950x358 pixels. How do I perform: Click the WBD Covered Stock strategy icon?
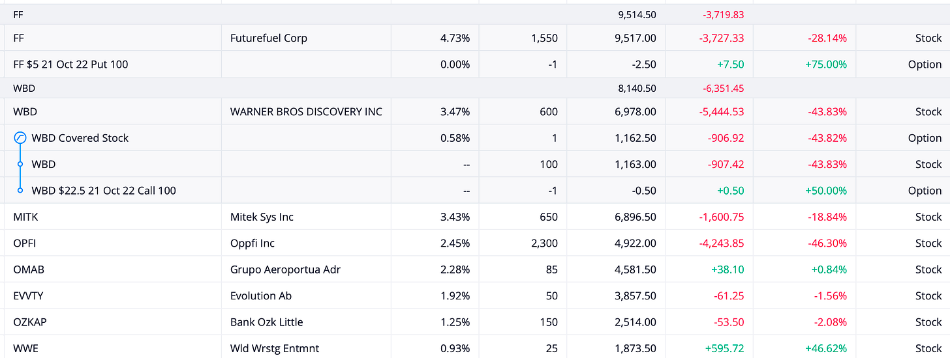20,138
